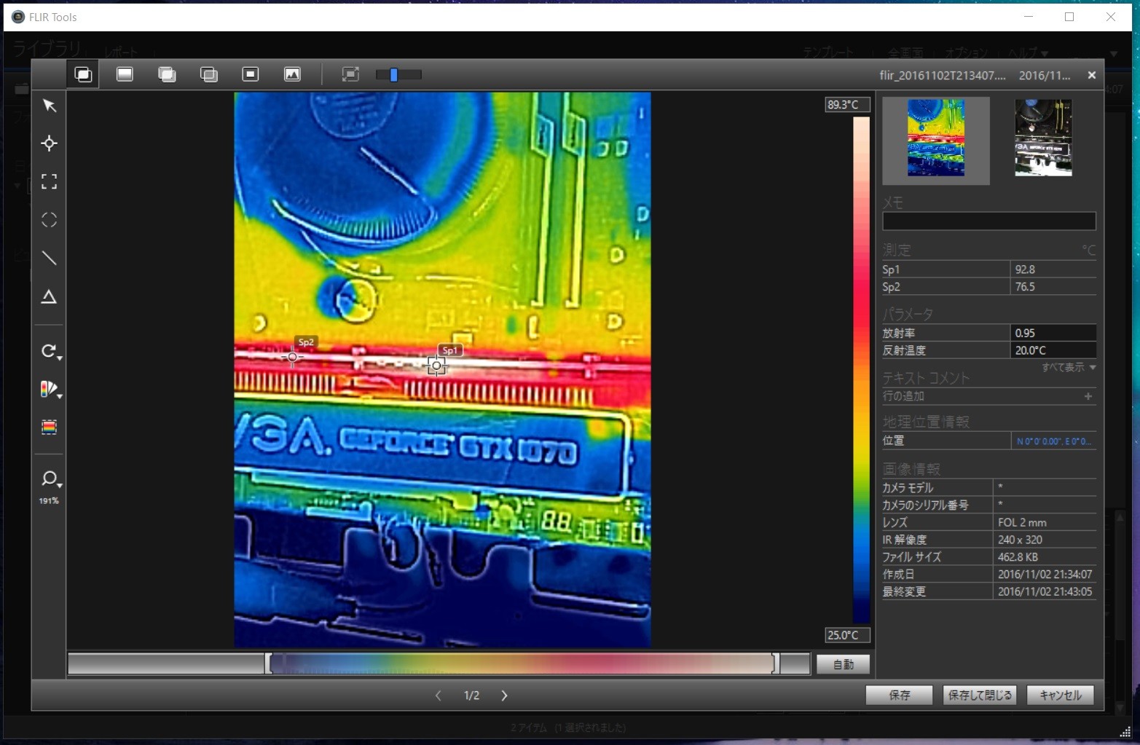Select picture-in-picture image mode
Viewport: 1140px width, 745px height.
pyautogui.click(x=251, y=74)
